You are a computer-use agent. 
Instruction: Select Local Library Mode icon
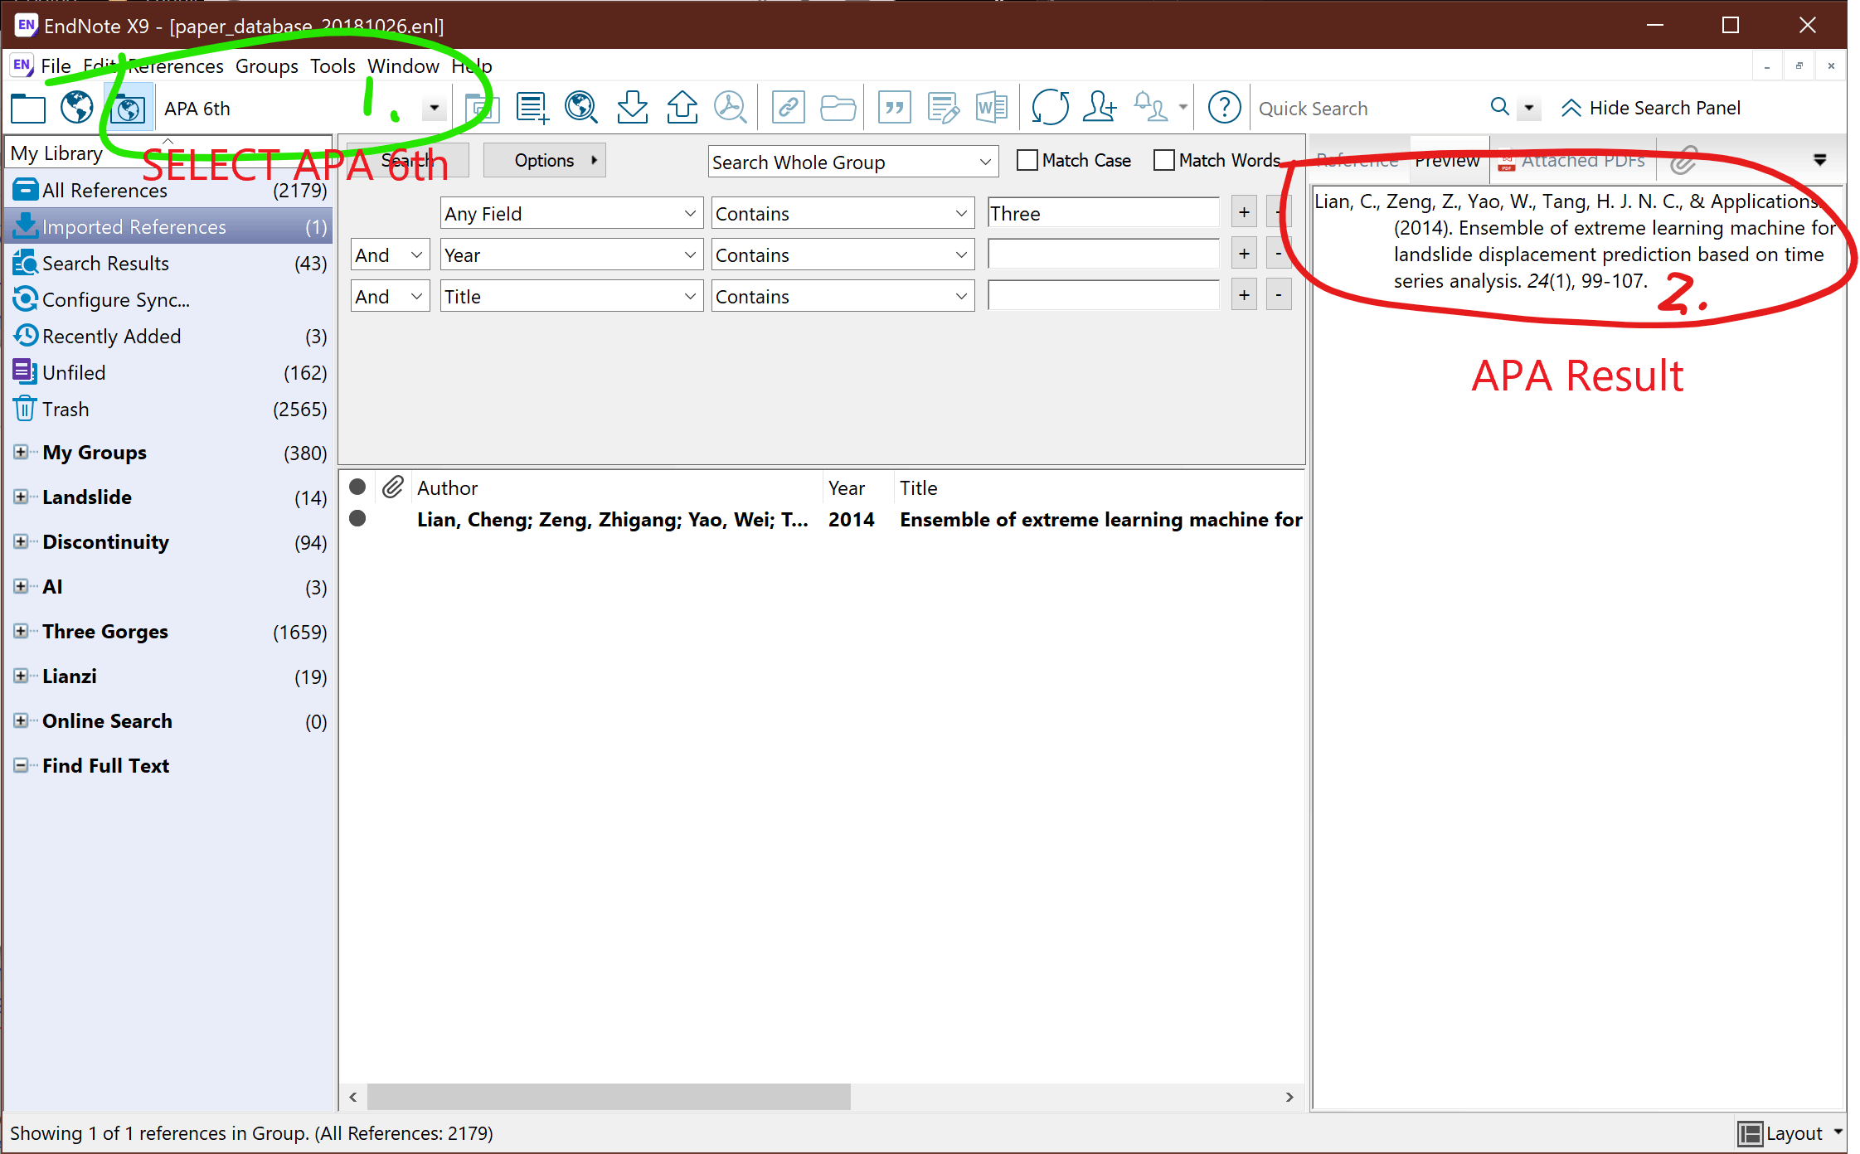28,108
